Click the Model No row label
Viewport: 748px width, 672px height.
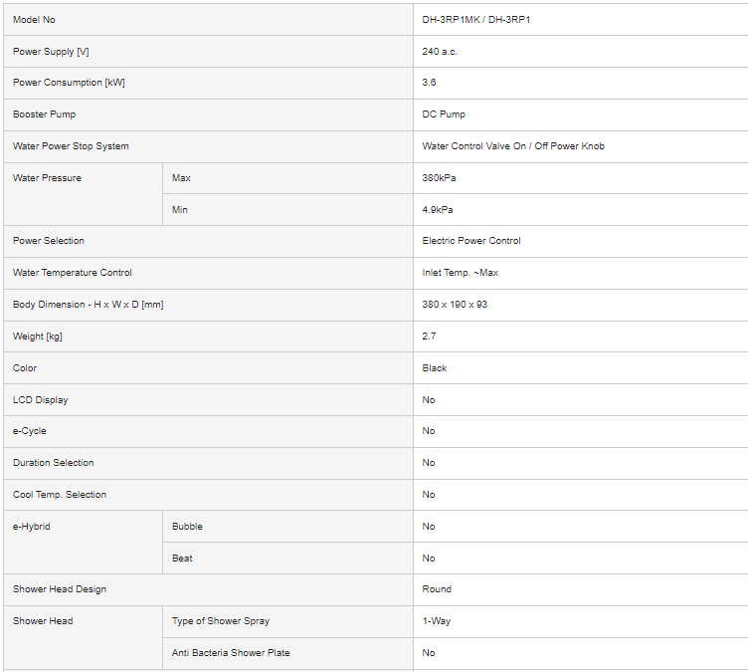coord(34,20)
